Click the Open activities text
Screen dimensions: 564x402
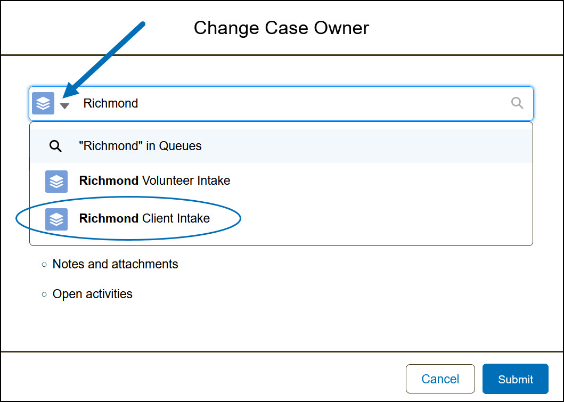pos(93,294)
